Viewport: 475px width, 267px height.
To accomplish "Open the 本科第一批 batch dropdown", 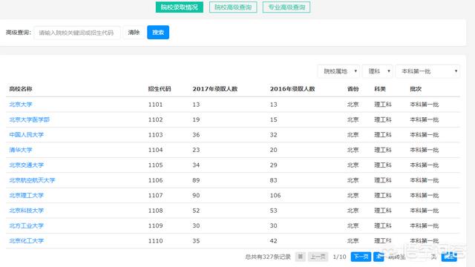I will [427, 71].
